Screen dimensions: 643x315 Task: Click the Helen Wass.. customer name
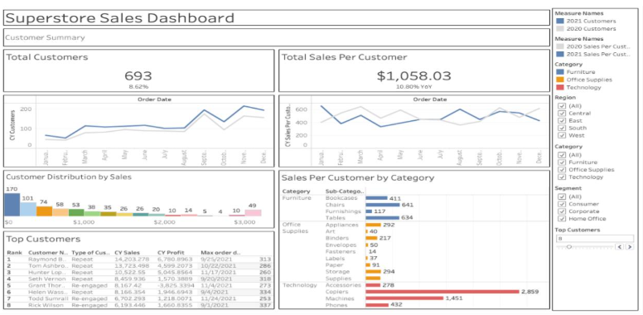(x=47, y=292)
